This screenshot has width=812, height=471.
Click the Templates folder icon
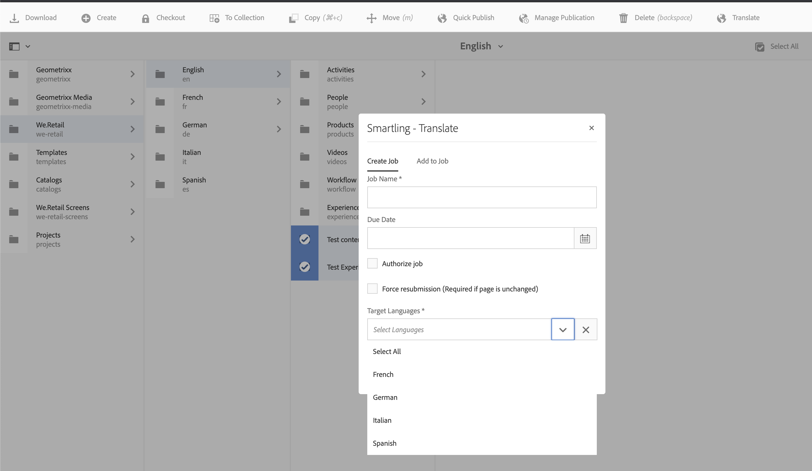click(13, 157)
